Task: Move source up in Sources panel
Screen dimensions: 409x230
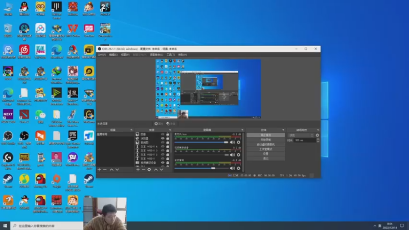Action: pyautogui.click(x=156, y=170)
